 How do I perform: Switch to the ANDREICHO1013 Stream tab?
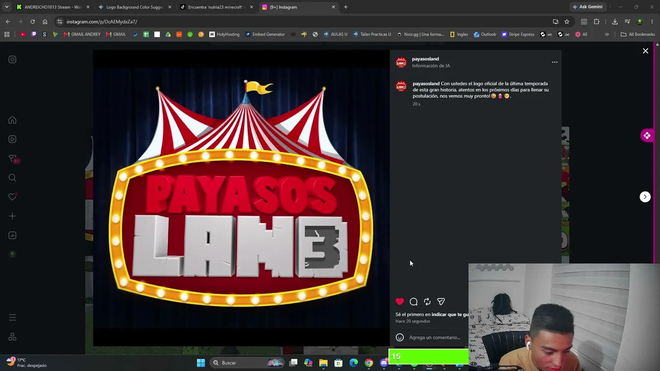click(x=53, y=7)
